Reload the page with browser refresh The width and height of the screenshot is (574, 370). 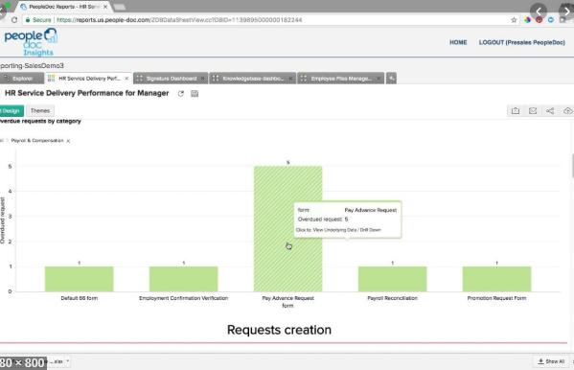click(14, 20)
